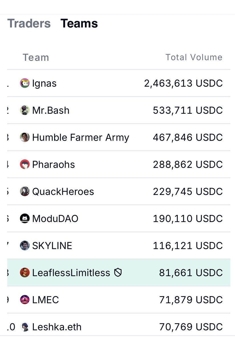
Task: Click the LeaflessLimitless avatar icon
Action: (x=25, y=272)
